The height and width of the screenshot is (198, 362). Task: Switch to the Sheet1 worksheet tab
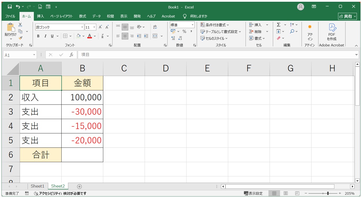pos(38,186)
